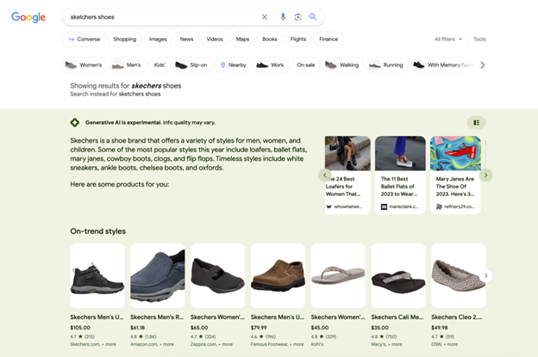Start voice search with microphone icon
The width and height of the screenshot is (538, 357).
283,16
